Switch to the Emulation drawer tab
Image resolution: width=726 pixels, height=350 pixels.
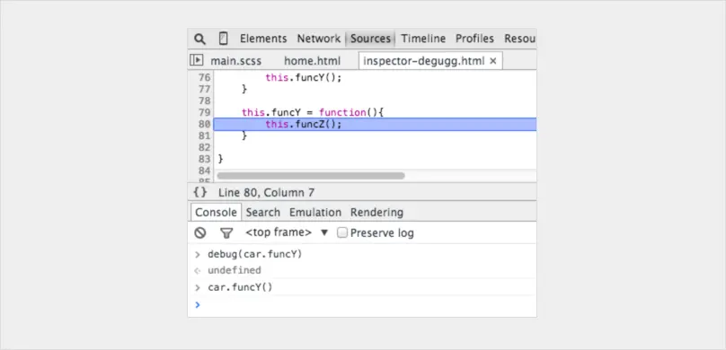315,212
